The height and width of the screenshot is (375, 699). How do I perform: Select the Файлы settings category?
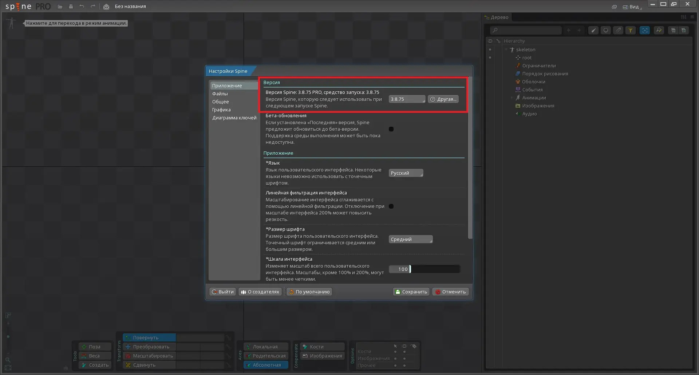click(220, 94)
